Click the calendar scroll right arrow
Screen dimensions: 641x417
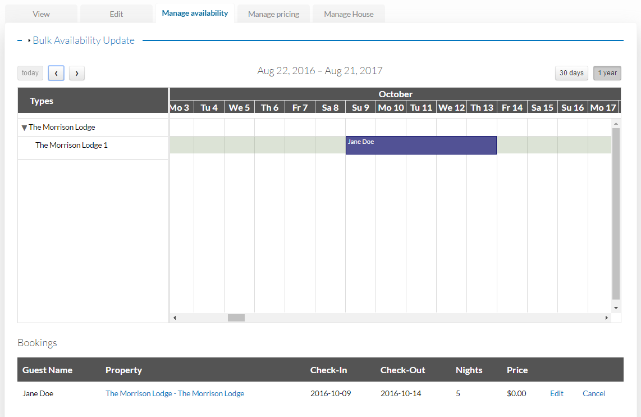click(607, 318)
